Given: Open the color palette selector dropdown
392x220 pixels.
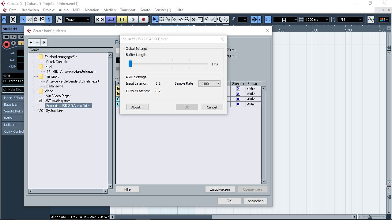Looking at the screenshot, I should coord(383,20).
